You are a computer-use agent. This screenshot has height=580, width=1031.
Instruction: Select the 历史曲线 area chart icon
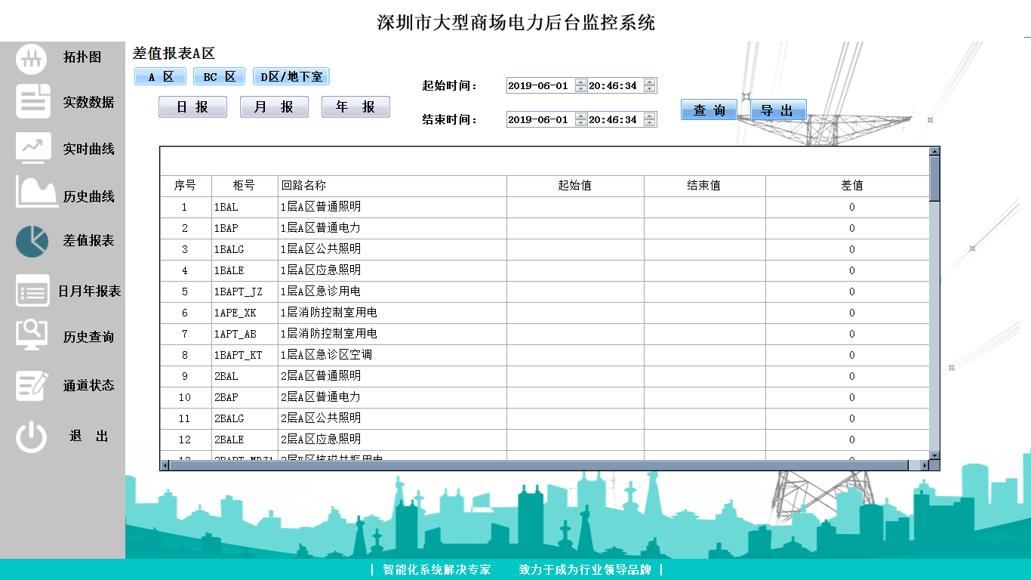[36, 193]
